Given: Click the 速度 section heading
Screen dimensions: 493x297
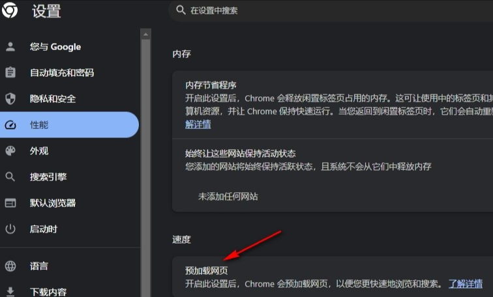Looking at the screenshot, I should coord(181,240).
